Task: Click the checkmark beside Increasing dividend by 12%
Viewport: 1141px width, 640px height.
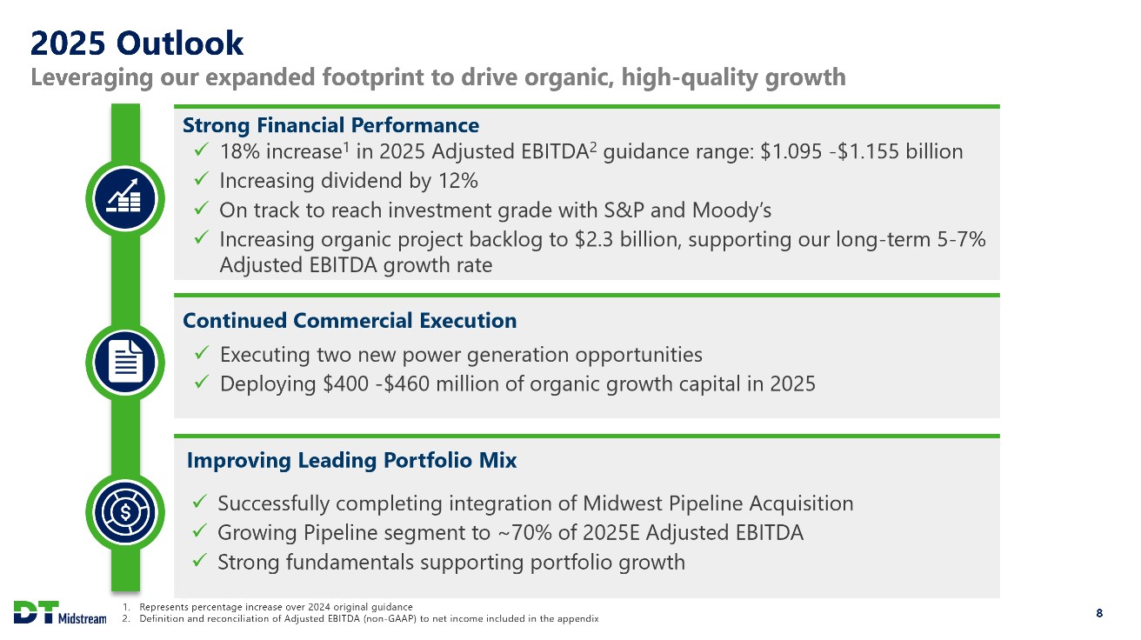Action: coord(201,181)
